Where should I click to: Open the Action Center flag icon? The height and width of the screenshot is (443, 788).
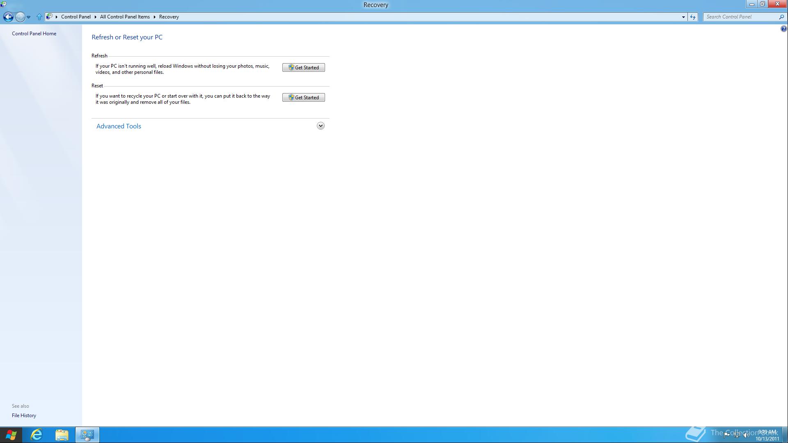click(x=726, y=435)
